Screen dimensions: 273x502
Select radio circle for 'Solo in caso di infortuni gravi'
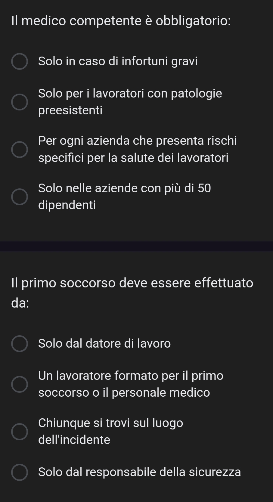(x=20, y=62)
